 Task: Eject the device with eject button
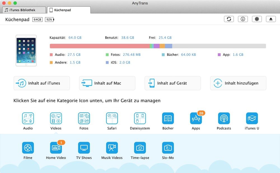pos(271,19)
